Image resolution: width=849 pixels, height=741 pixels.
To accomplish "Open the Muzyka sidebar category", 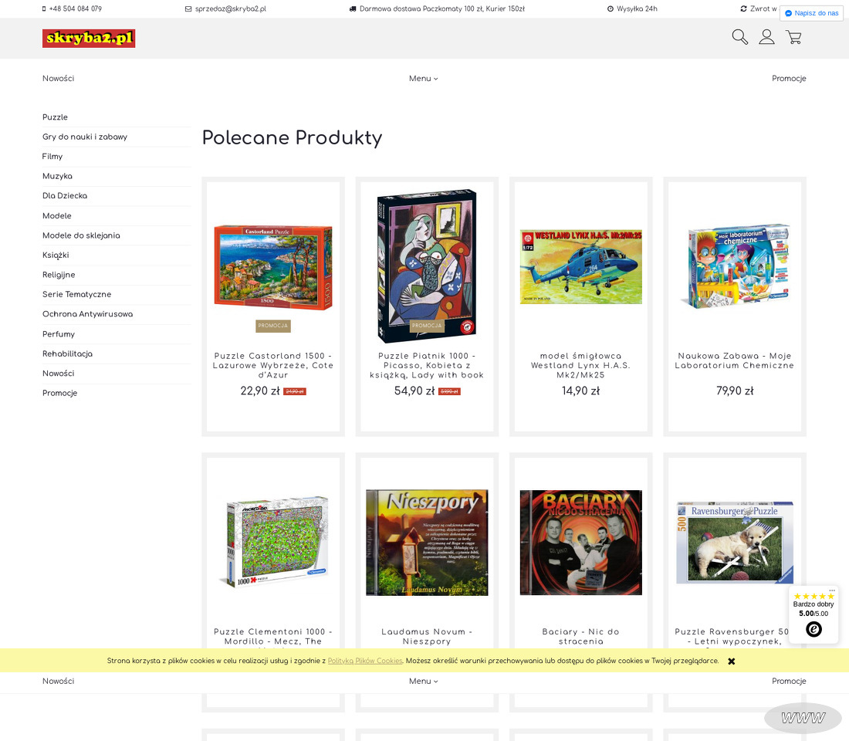I will tap(57, 177).
